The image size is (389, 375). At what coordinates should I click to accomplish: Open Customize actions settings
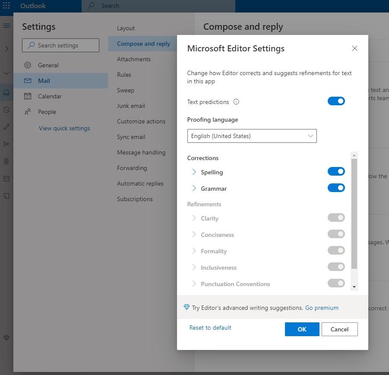(141, 121)
